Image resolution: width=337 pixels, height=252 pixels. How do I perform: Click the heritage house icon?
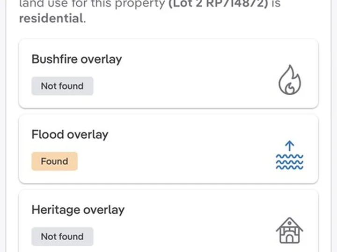(290, 231)
